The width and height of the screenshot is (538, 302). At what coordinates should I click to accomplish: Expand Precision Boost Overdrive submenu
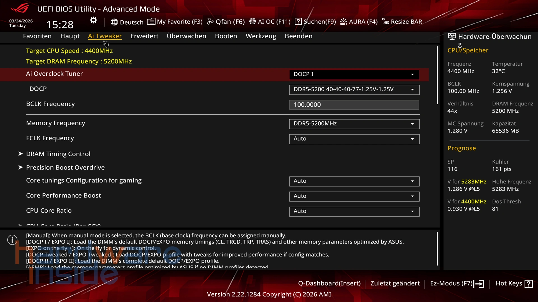pos(65,167)
